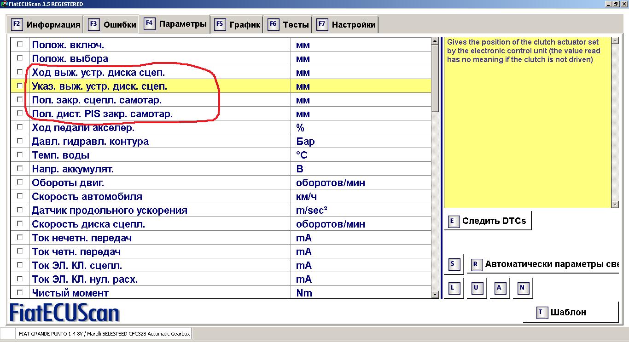The height and width of the screenshot is (342, 629).
Task: Open the Тесты tab
Action: pyautogui.click(x=288, y=25)
